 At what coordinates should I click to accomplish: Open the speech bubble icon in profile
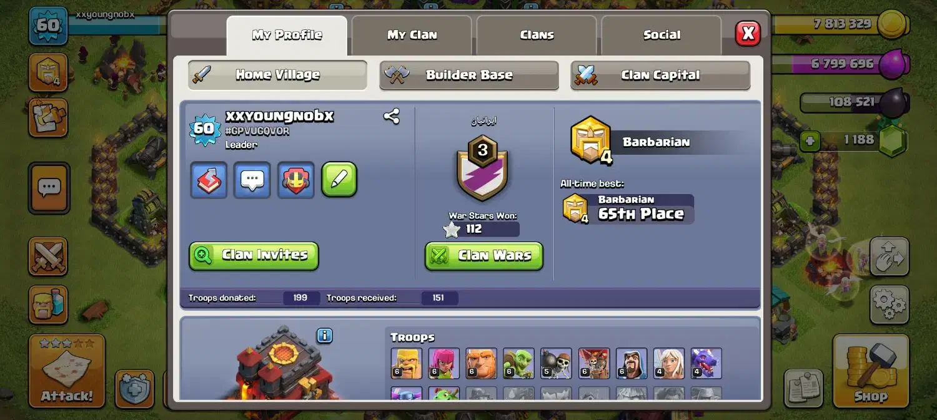[252, 180]
